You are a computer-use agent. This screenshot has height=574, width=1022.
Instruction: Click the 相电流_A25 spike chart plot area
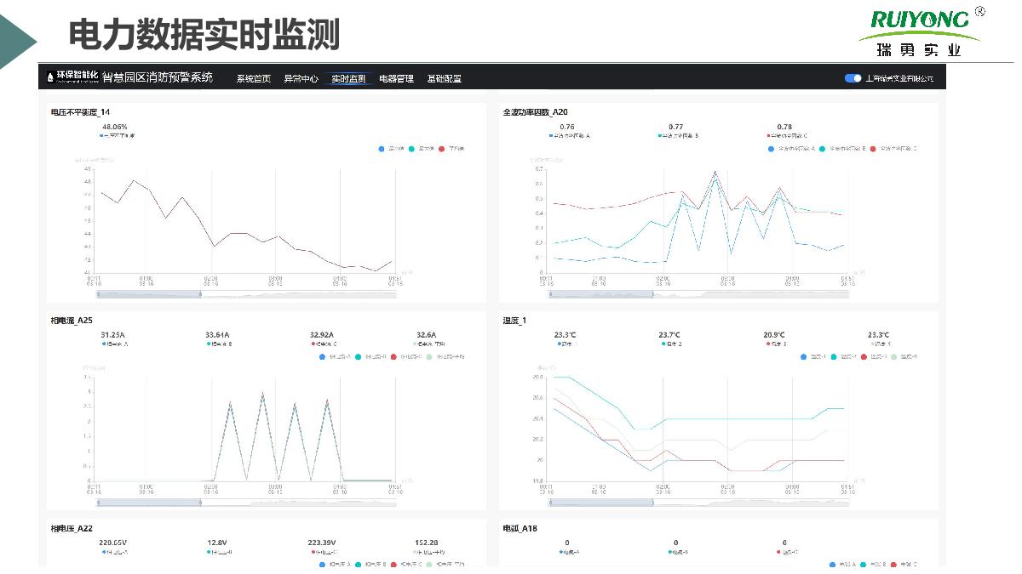click(245, 428)
